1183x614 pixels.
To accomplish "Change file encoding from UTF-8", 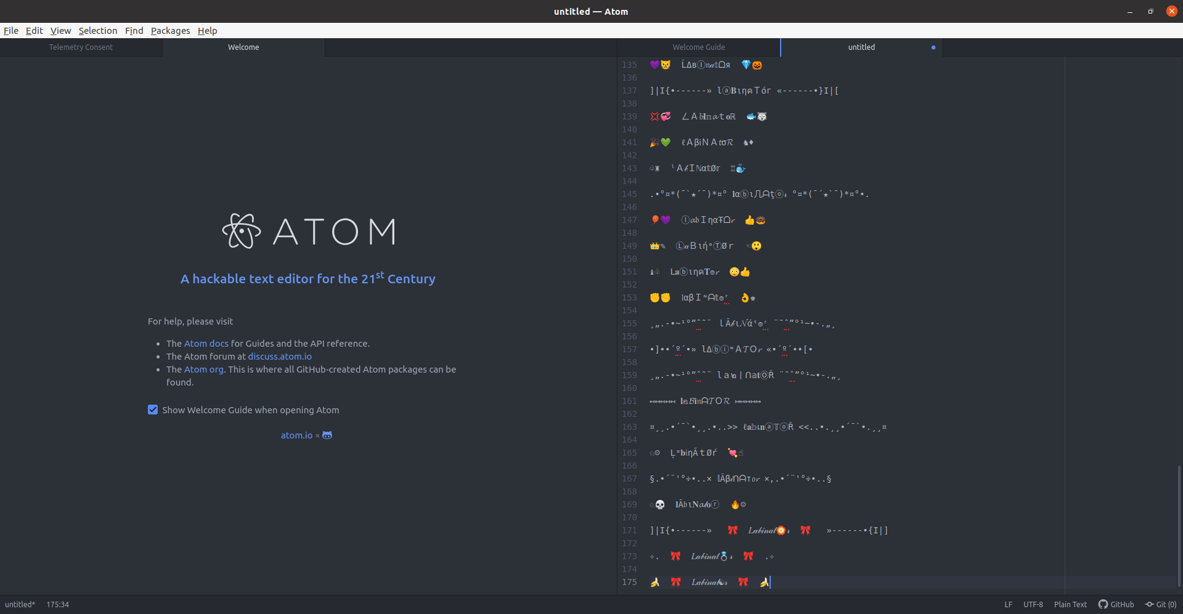I will point(1033,605).
